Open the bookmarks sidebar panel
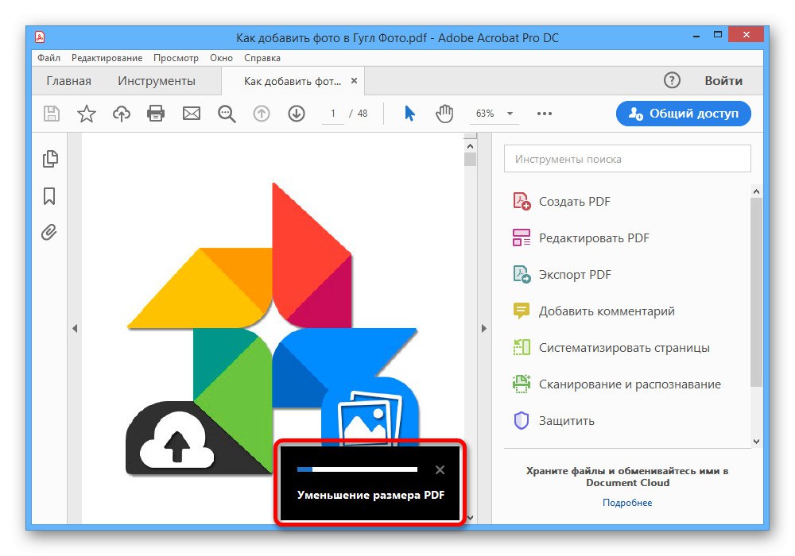Image resolution: width=795 pixels, height=556 pixels. click(50, 195)
